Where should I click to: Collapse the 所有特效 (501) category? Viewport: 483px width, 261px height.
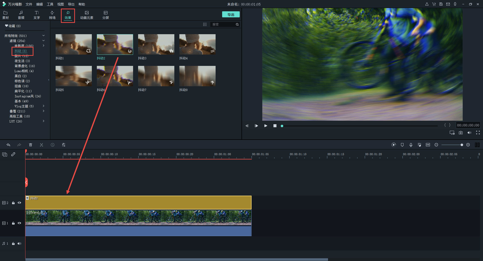44,36
